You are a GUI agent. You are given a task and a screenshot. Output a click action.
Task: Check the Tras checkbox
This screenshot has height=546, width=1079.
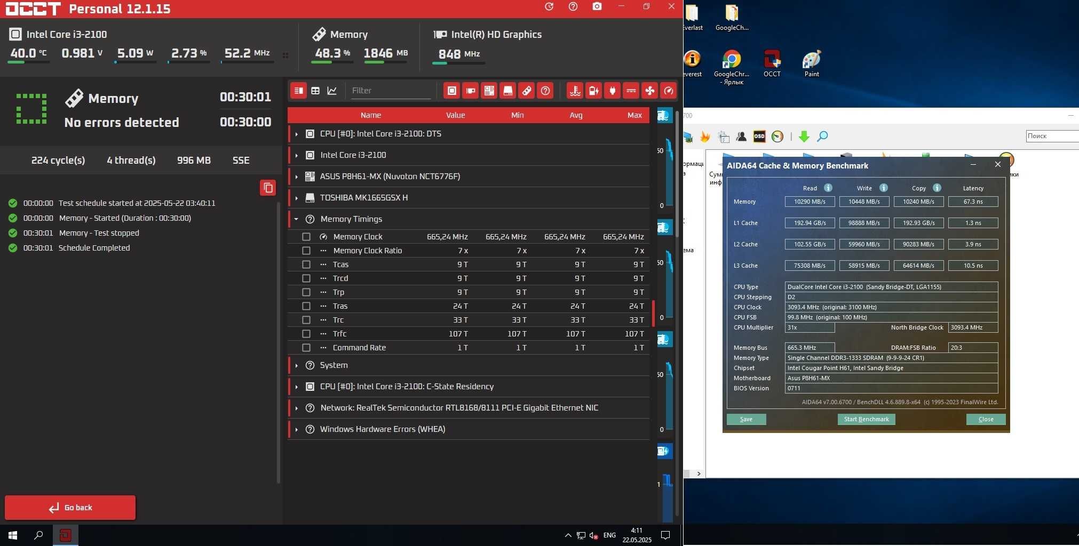coord(306,306)
